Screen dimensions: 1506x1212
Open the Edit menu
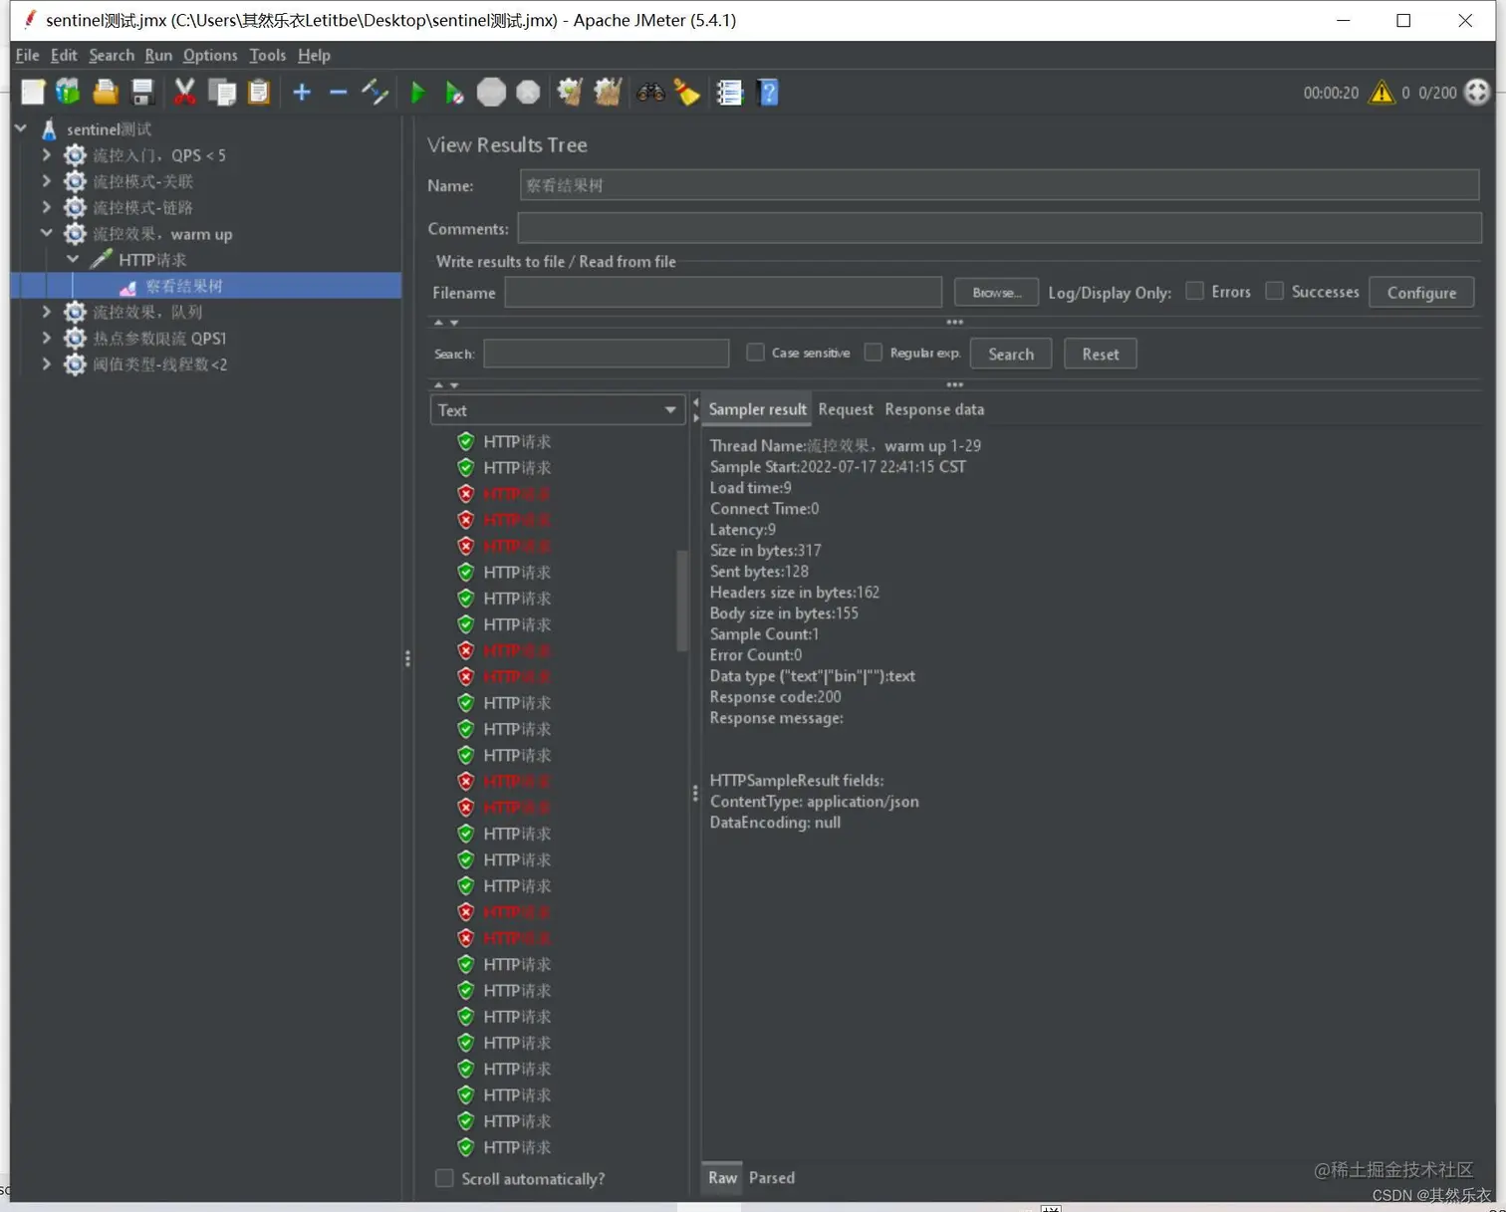point(64,55)
